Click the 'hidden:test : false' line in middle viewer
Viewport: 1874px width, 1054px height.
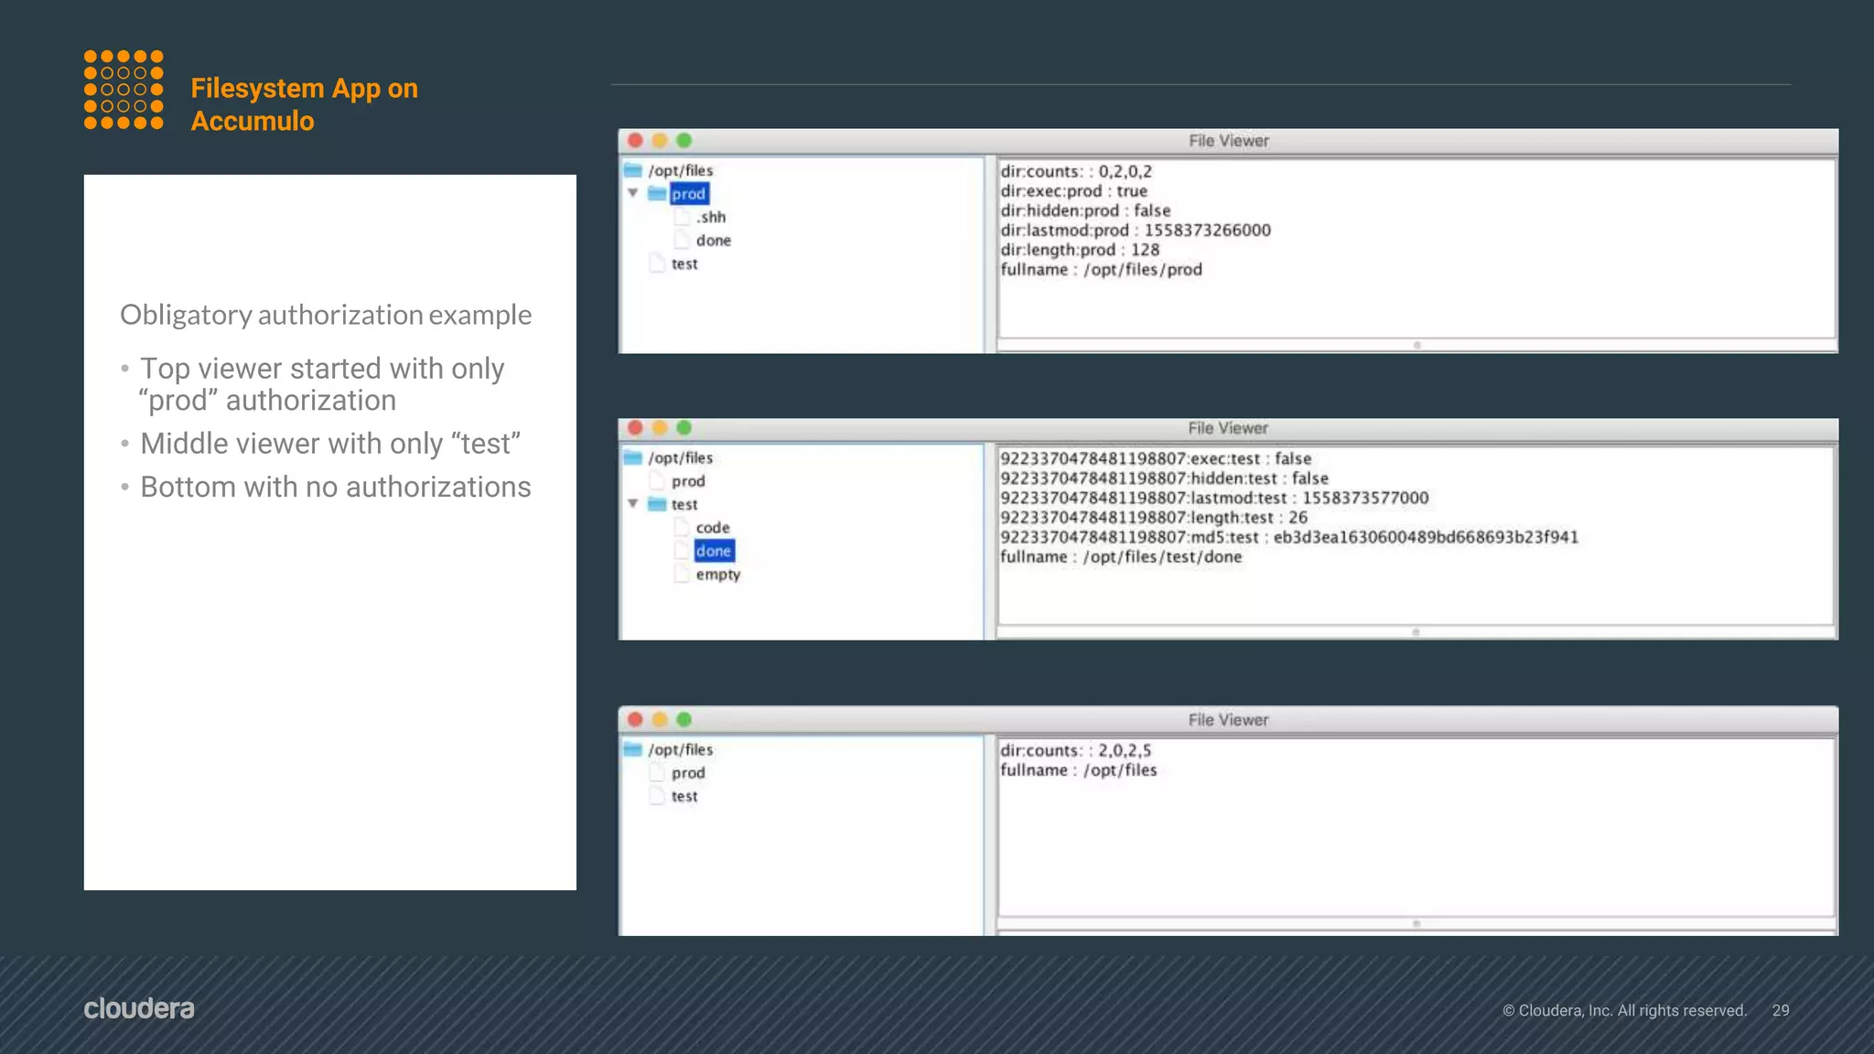[x=1164, y=479]
